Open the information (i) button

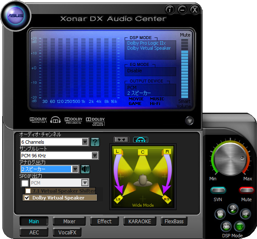coord(170,10)
